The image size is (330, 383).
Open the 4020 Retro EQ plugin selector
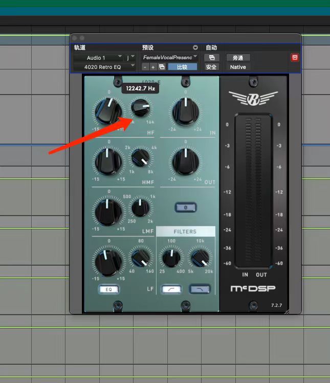[x=104, y=67]
